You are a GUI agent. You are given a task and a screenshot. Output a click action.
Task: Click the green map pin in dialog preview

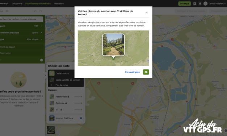(113, 58)
